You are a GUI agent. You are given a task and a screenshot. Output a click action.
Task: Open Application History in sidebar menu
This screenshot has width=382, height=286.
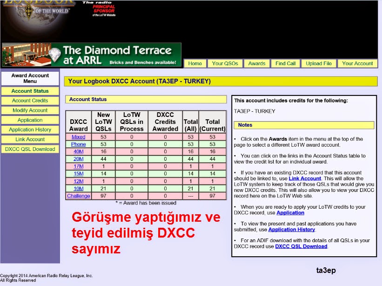coord(30,129)
